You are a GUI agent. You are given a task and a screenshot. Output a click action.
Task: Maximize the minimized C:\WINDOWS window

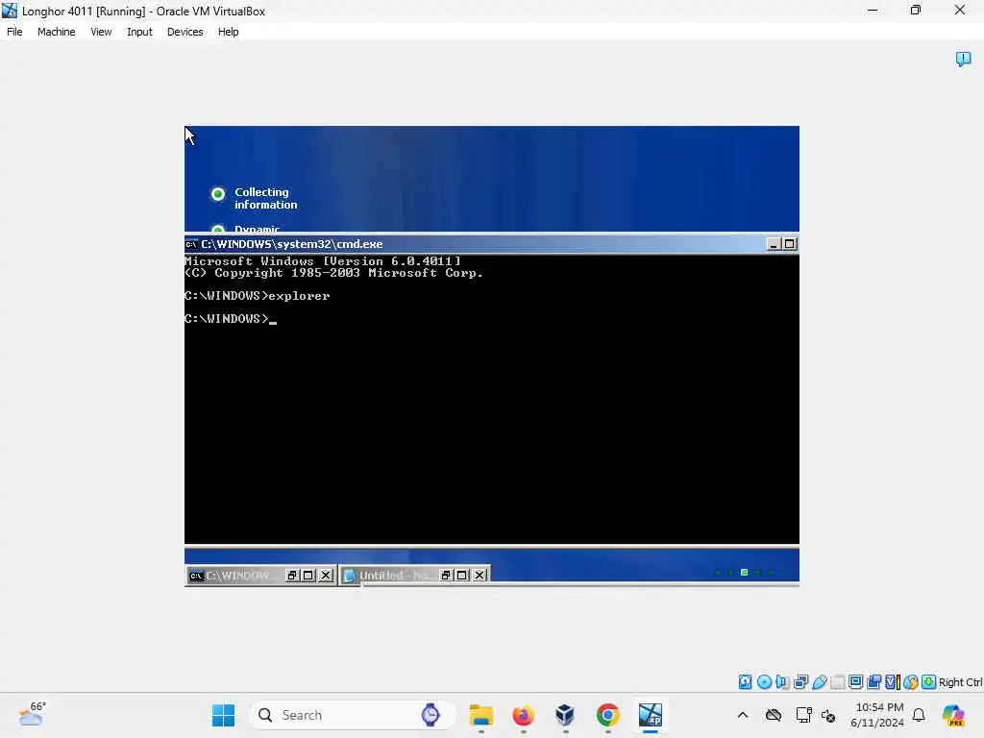[x=308, y=576]
